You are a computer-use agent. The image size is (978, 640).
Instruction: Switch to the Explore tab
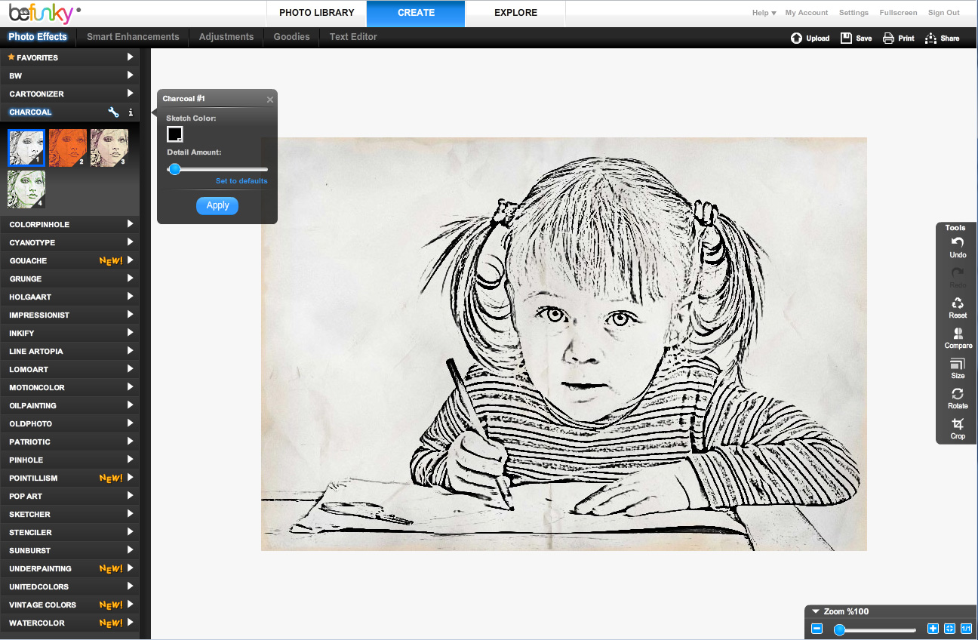(x=515, y=12)
